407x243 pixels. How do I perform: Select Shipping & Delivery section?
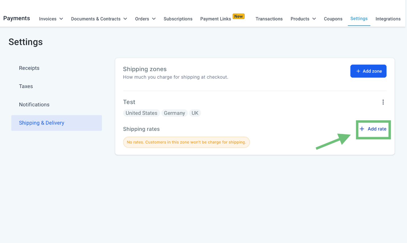[57, 123]
